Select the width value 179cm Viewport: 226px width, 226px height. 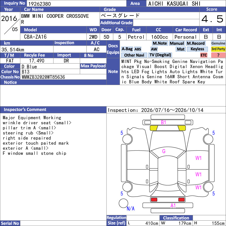185,223
